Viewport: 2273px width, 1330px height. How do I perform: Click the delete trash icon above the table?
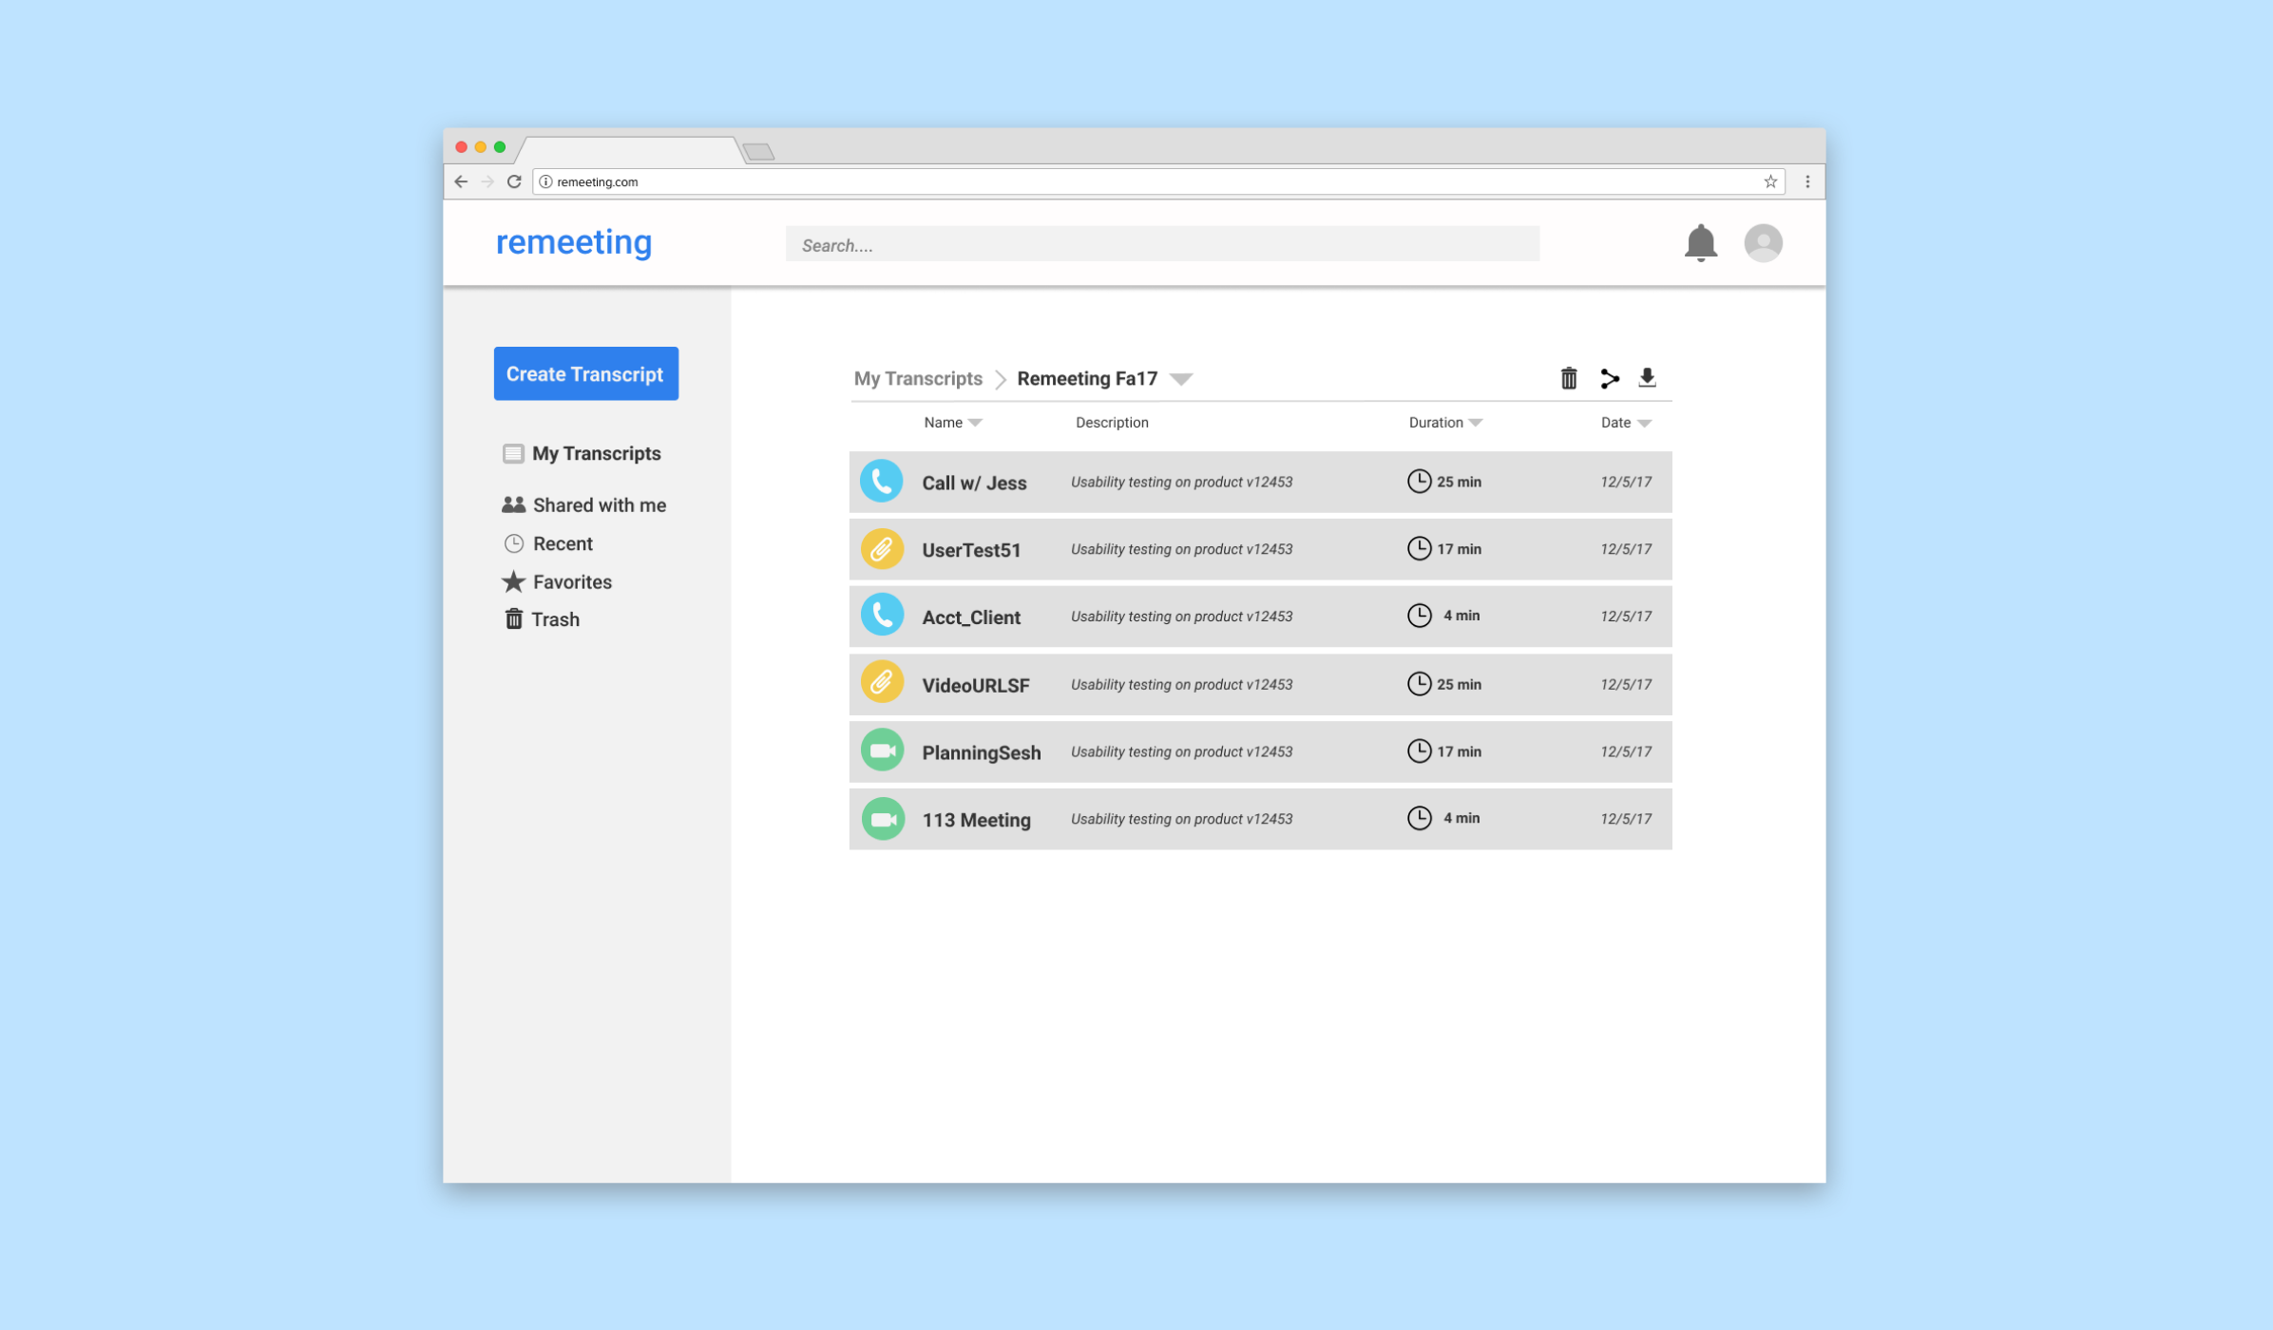click(x=1569, y=378)
